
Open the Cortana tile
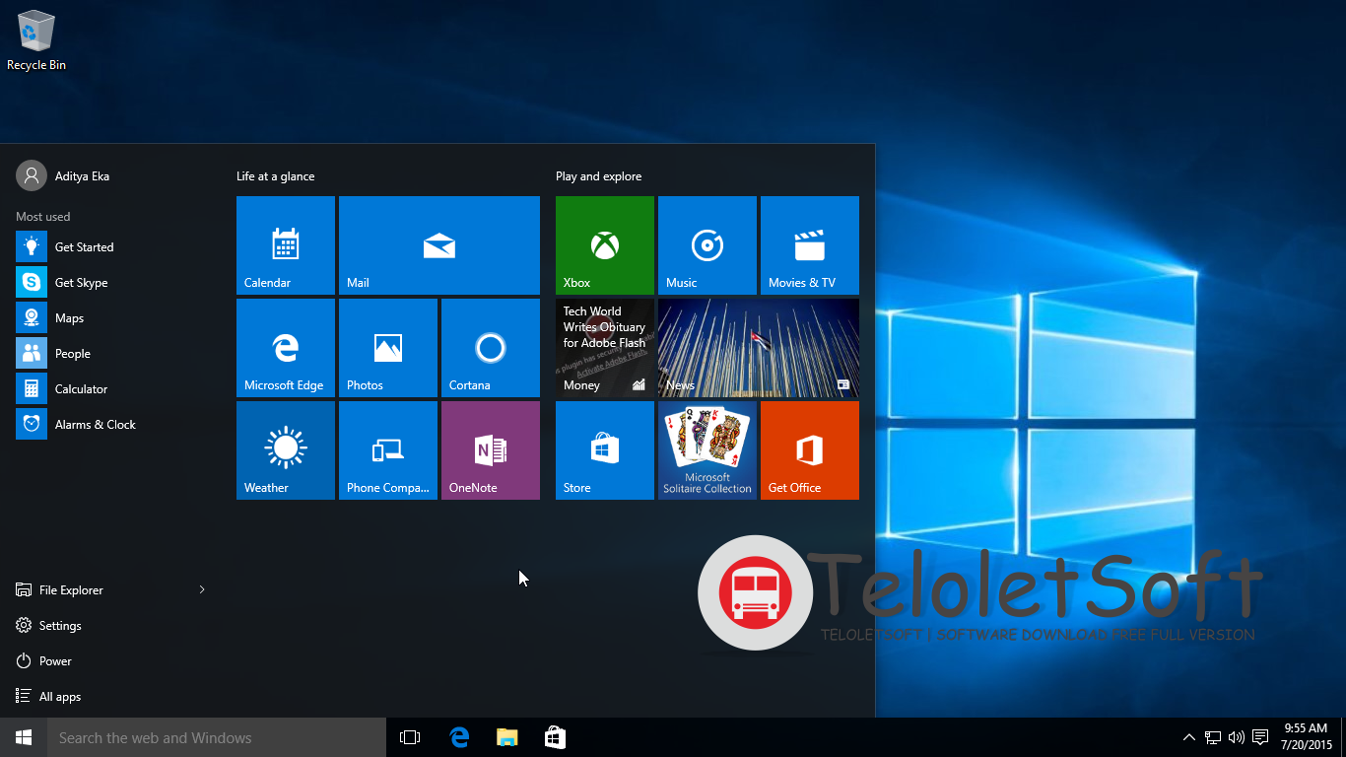491,348
